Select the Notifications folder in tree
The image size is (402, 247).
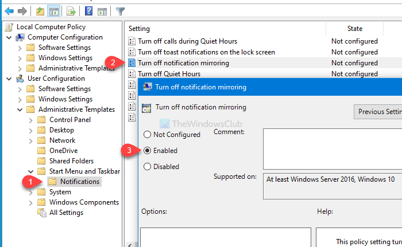(79, 182)
